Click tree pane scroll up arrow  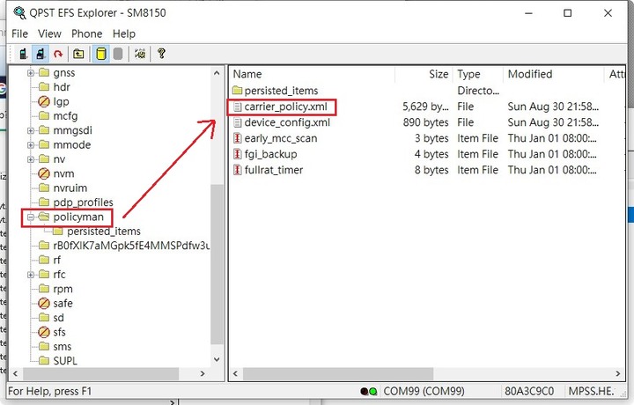point(217,74)
